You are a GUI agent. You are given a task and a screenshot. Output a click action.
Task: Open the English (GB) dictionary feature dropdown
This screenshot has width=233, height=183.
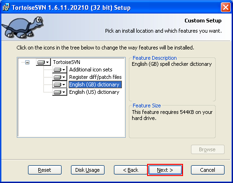pyautogui.click(x=60, y=84)
